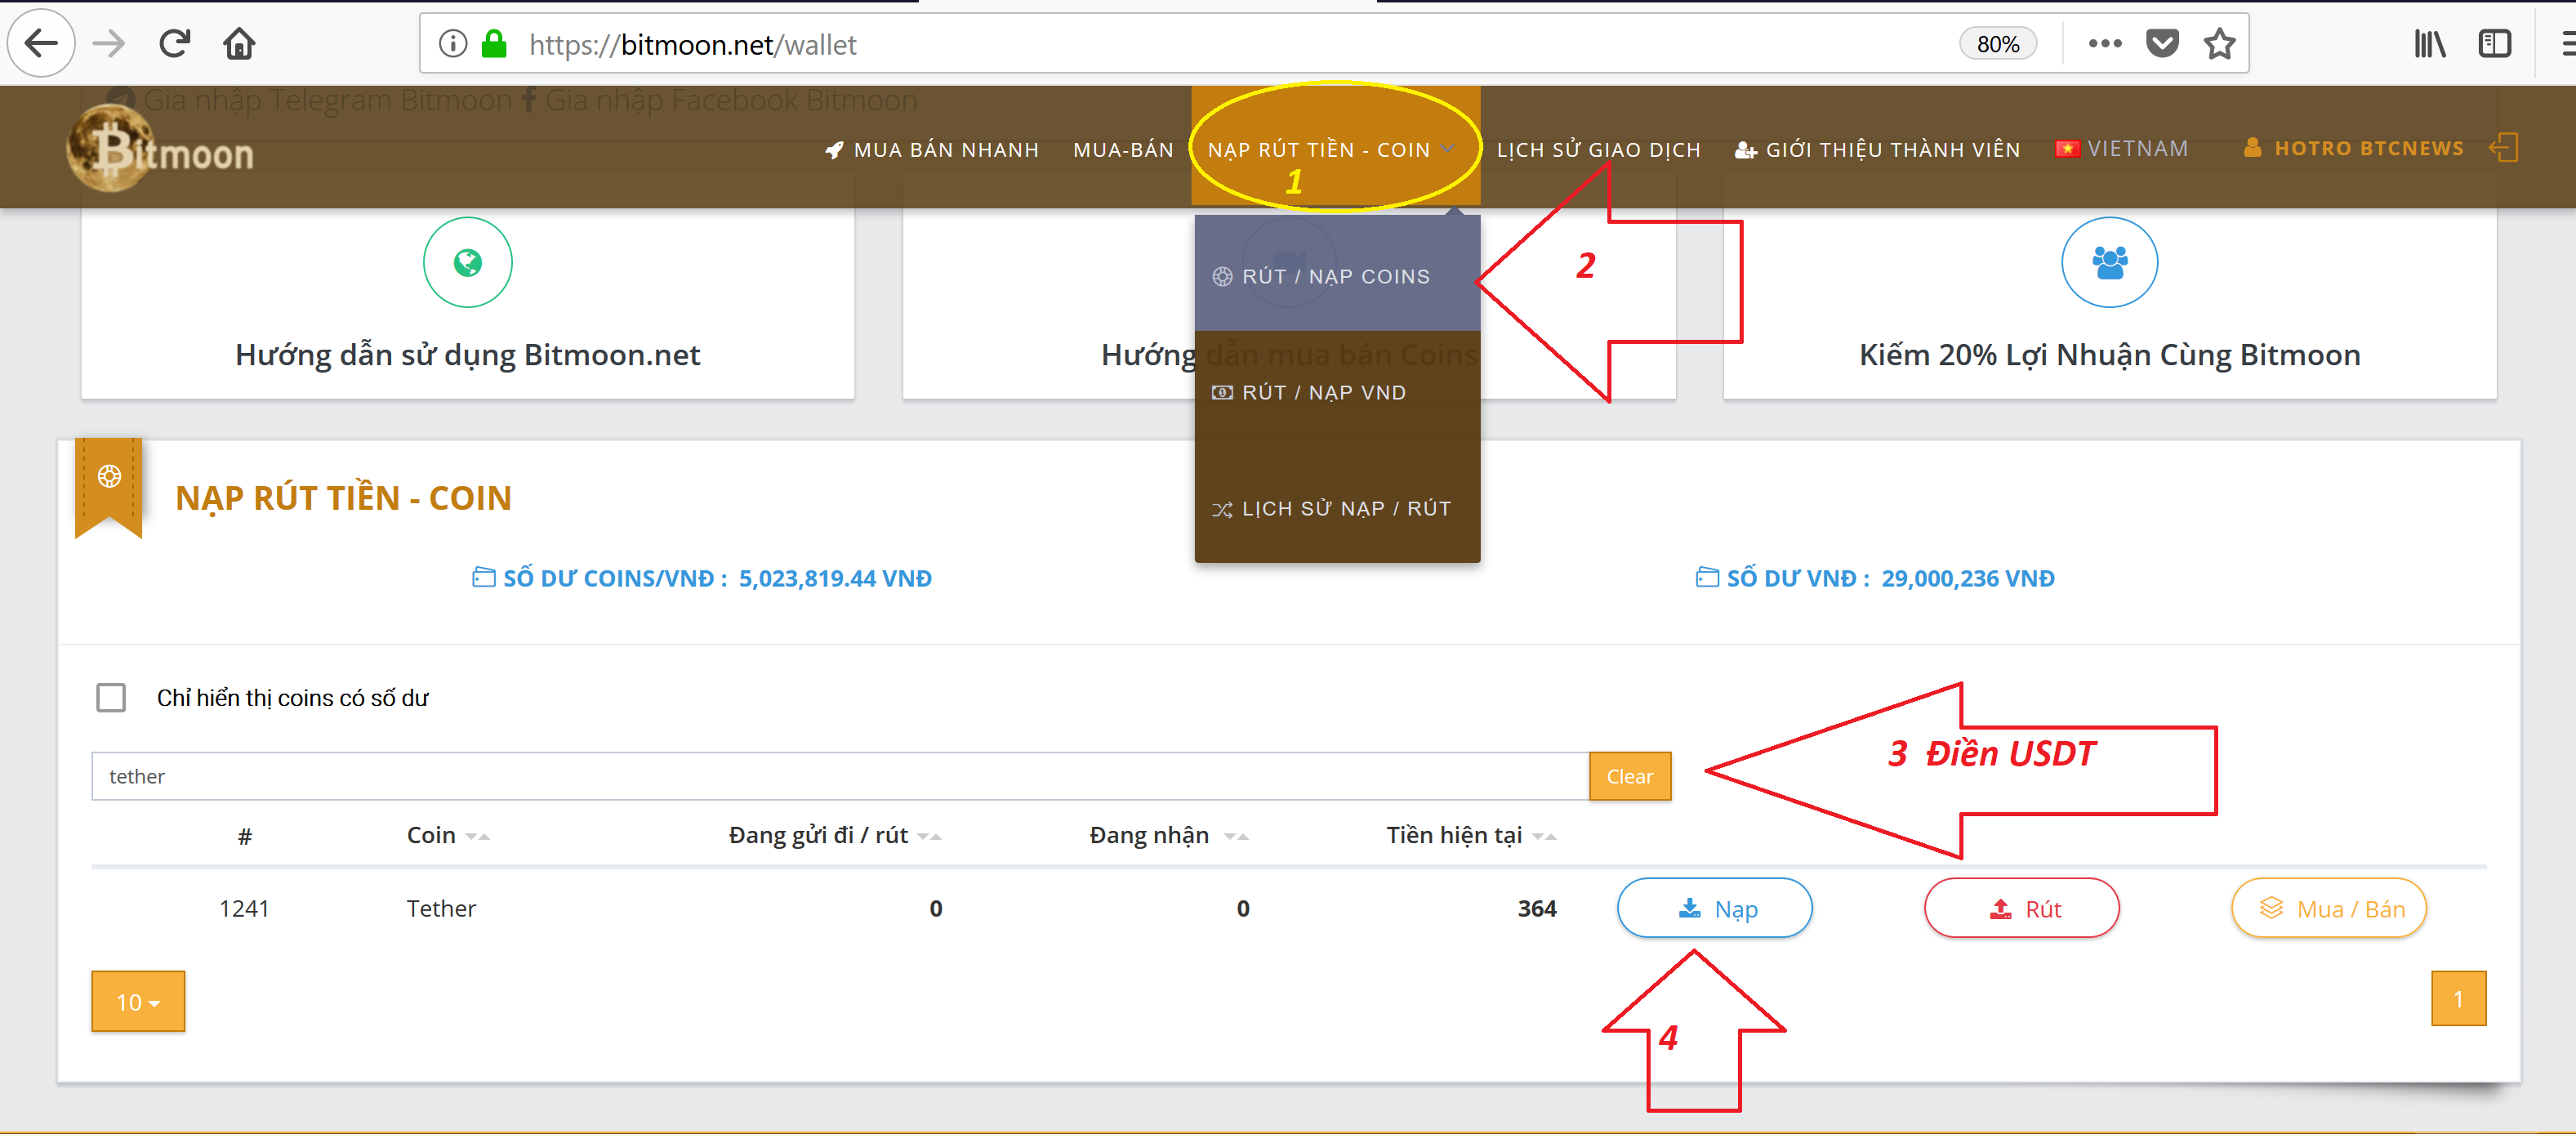Toggle the sidebar view icon
This screenshot has width=2576, height=1134.
click(2494, 44)
